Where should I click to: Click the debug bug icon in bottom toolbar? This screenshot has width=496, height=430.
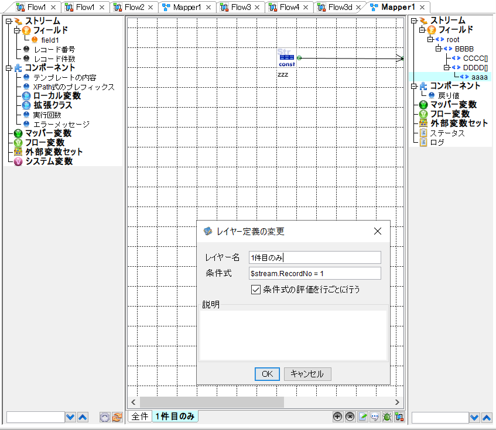(387, 417)
